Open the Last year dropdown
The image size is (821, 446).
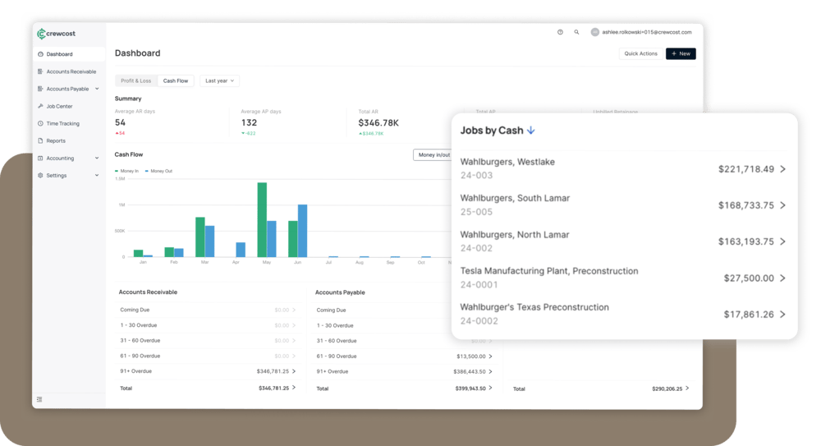click(x=219, y=80)
